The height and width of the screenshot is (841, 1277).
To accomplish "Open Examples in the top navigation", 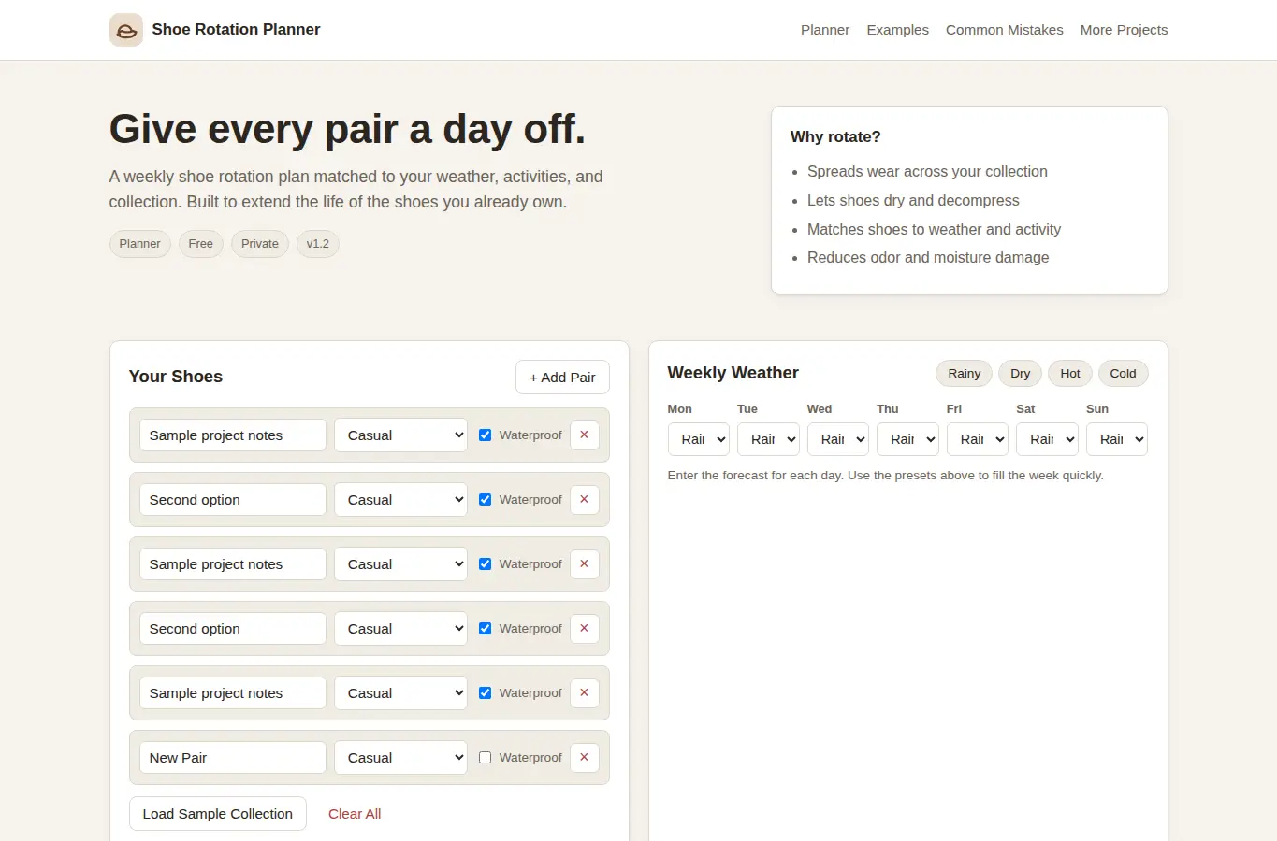I will [x=897, y=30].
